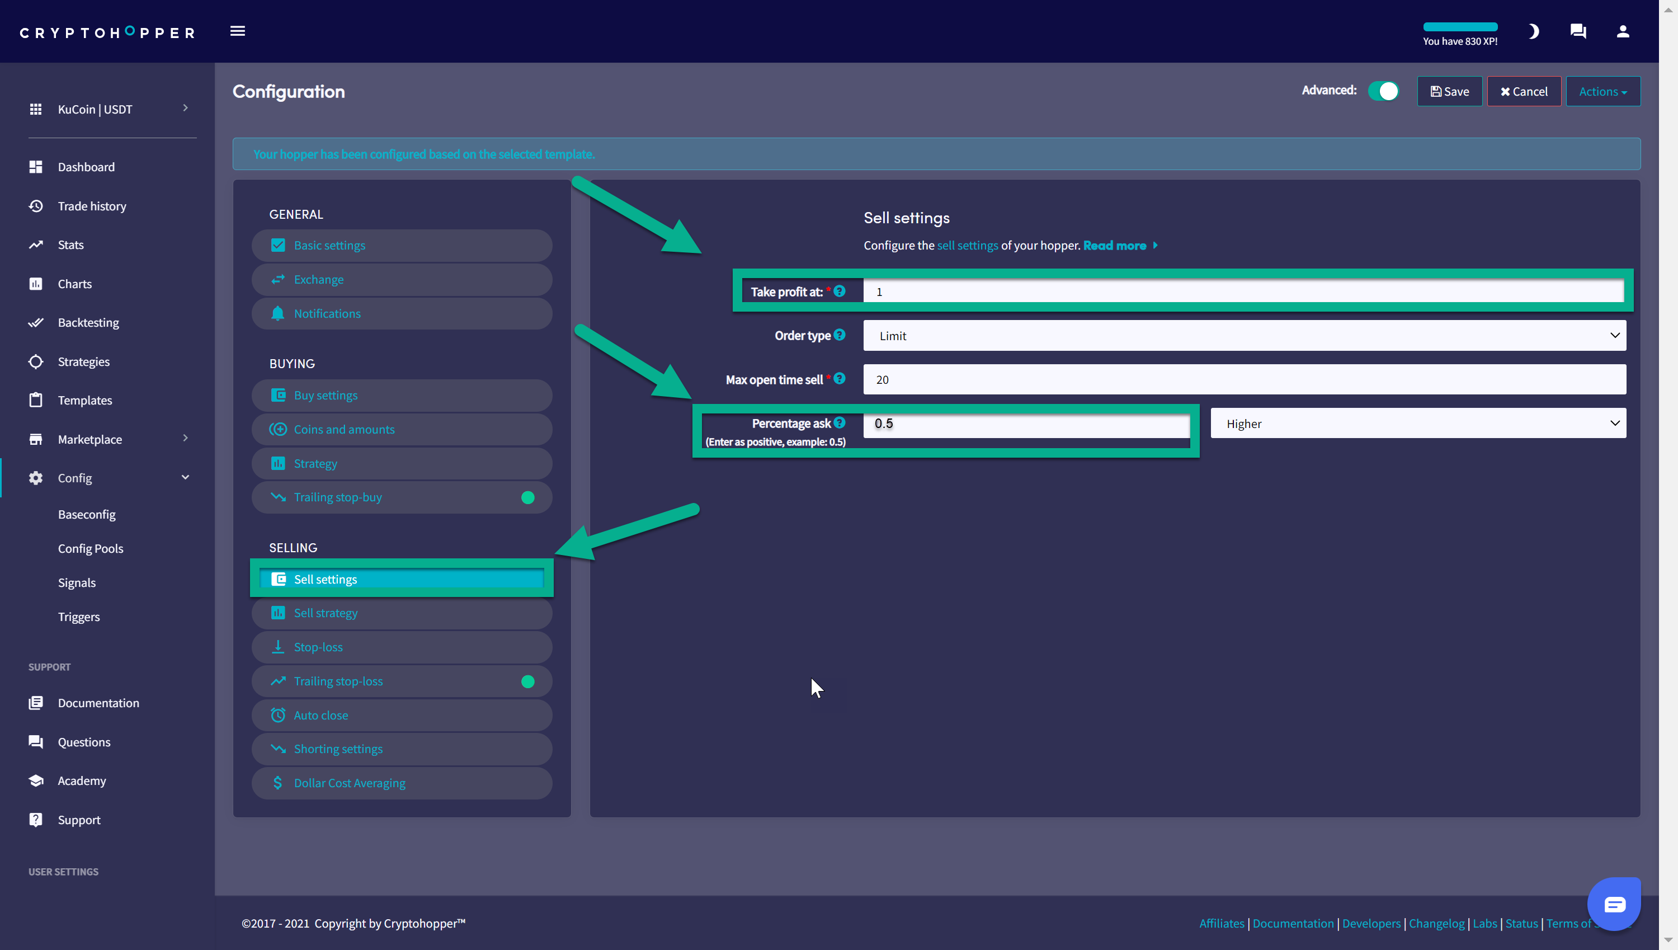The height and width of the screenshot is (950, 1678).
Task: Toggle Trailing stop-loss green indicator
Action: (x=527, y=681)
